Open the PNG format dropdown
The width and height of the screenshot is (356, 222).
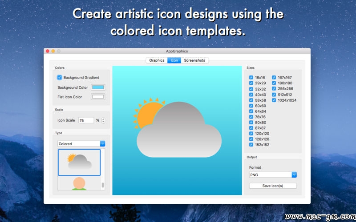click(x=273, y=174)
